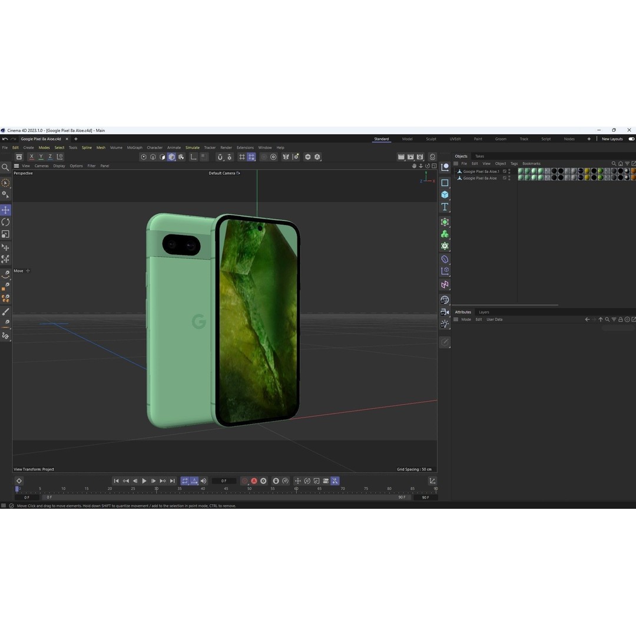Switch to the Layers tab
636x636 pixels.
tap(484, 312)
